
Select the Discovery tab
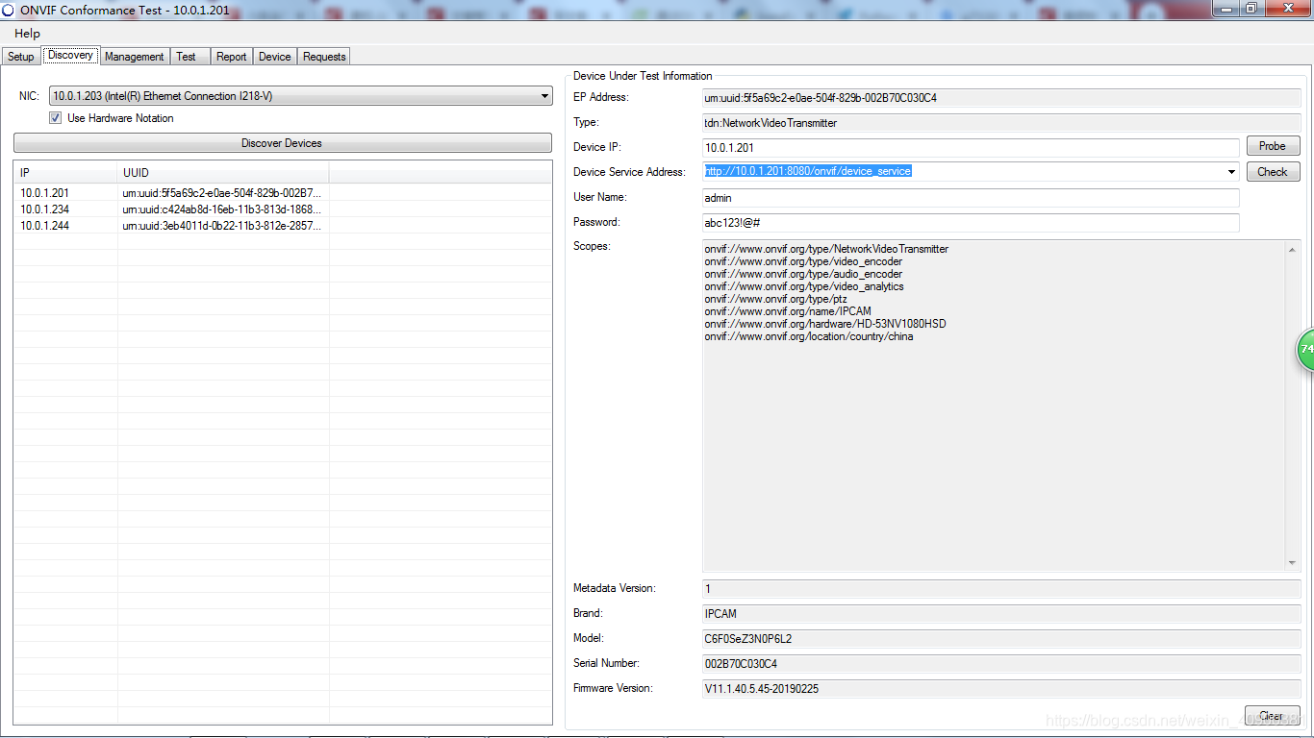(70, 56)
